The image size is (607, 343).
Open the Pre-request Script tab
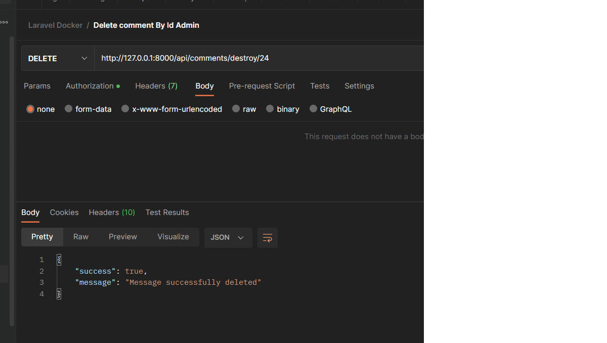(262, 86)
